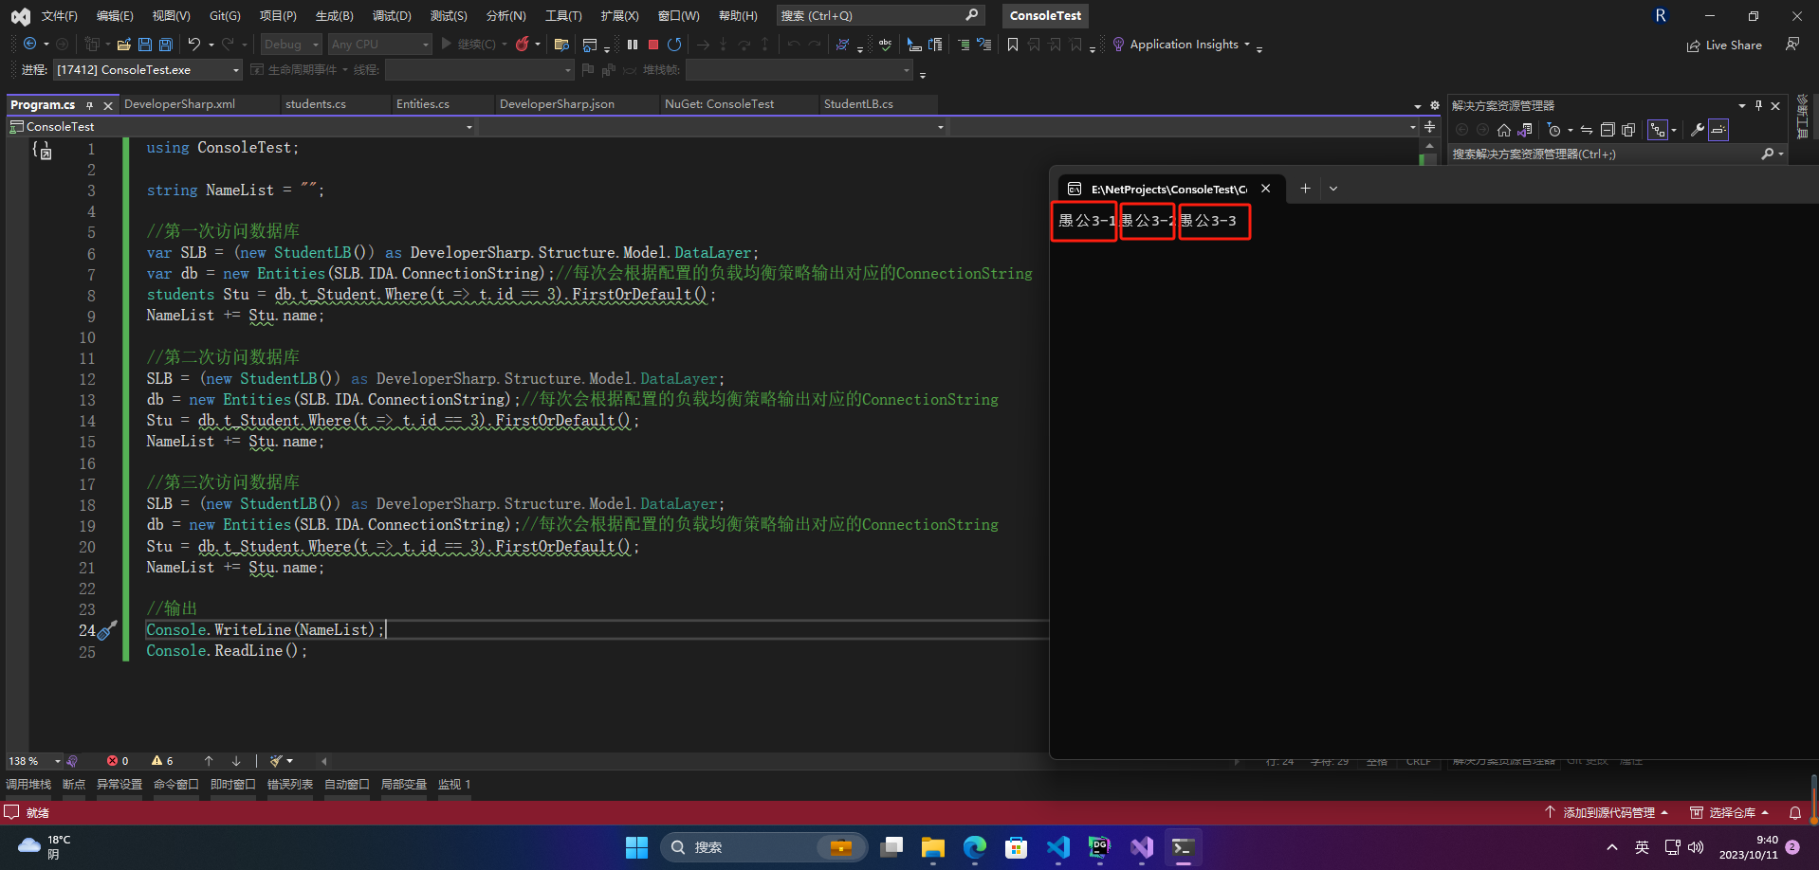Open the 调用堆栈 call stack panel
The image size is (1819, 870).
pos(28,785)
